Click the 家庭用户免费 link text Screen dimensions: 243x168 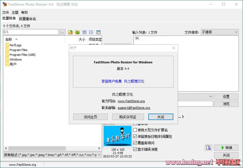(x=111, y=81)
